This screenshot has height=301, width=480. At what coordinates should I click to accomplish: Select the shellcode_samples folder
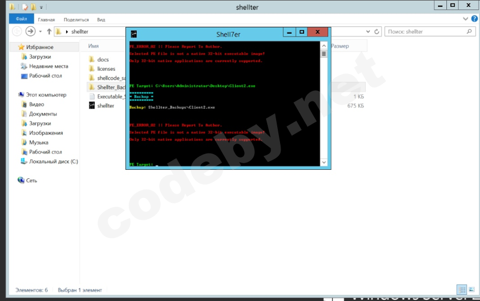(111, 78)
